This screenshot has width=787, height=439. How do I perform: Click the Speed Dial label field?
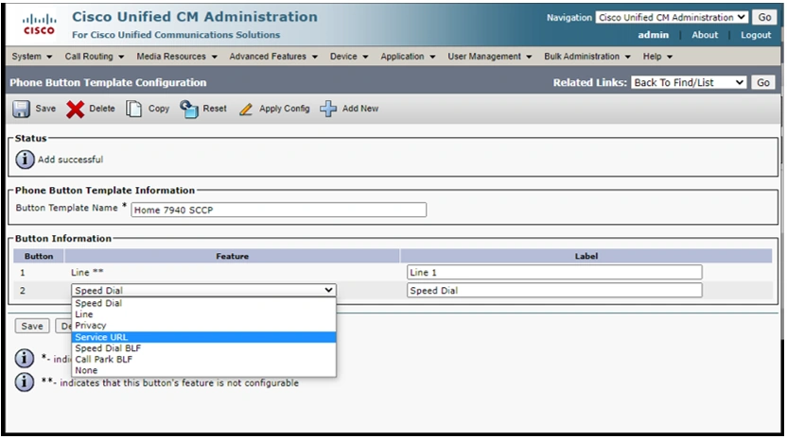pos(554,290)
